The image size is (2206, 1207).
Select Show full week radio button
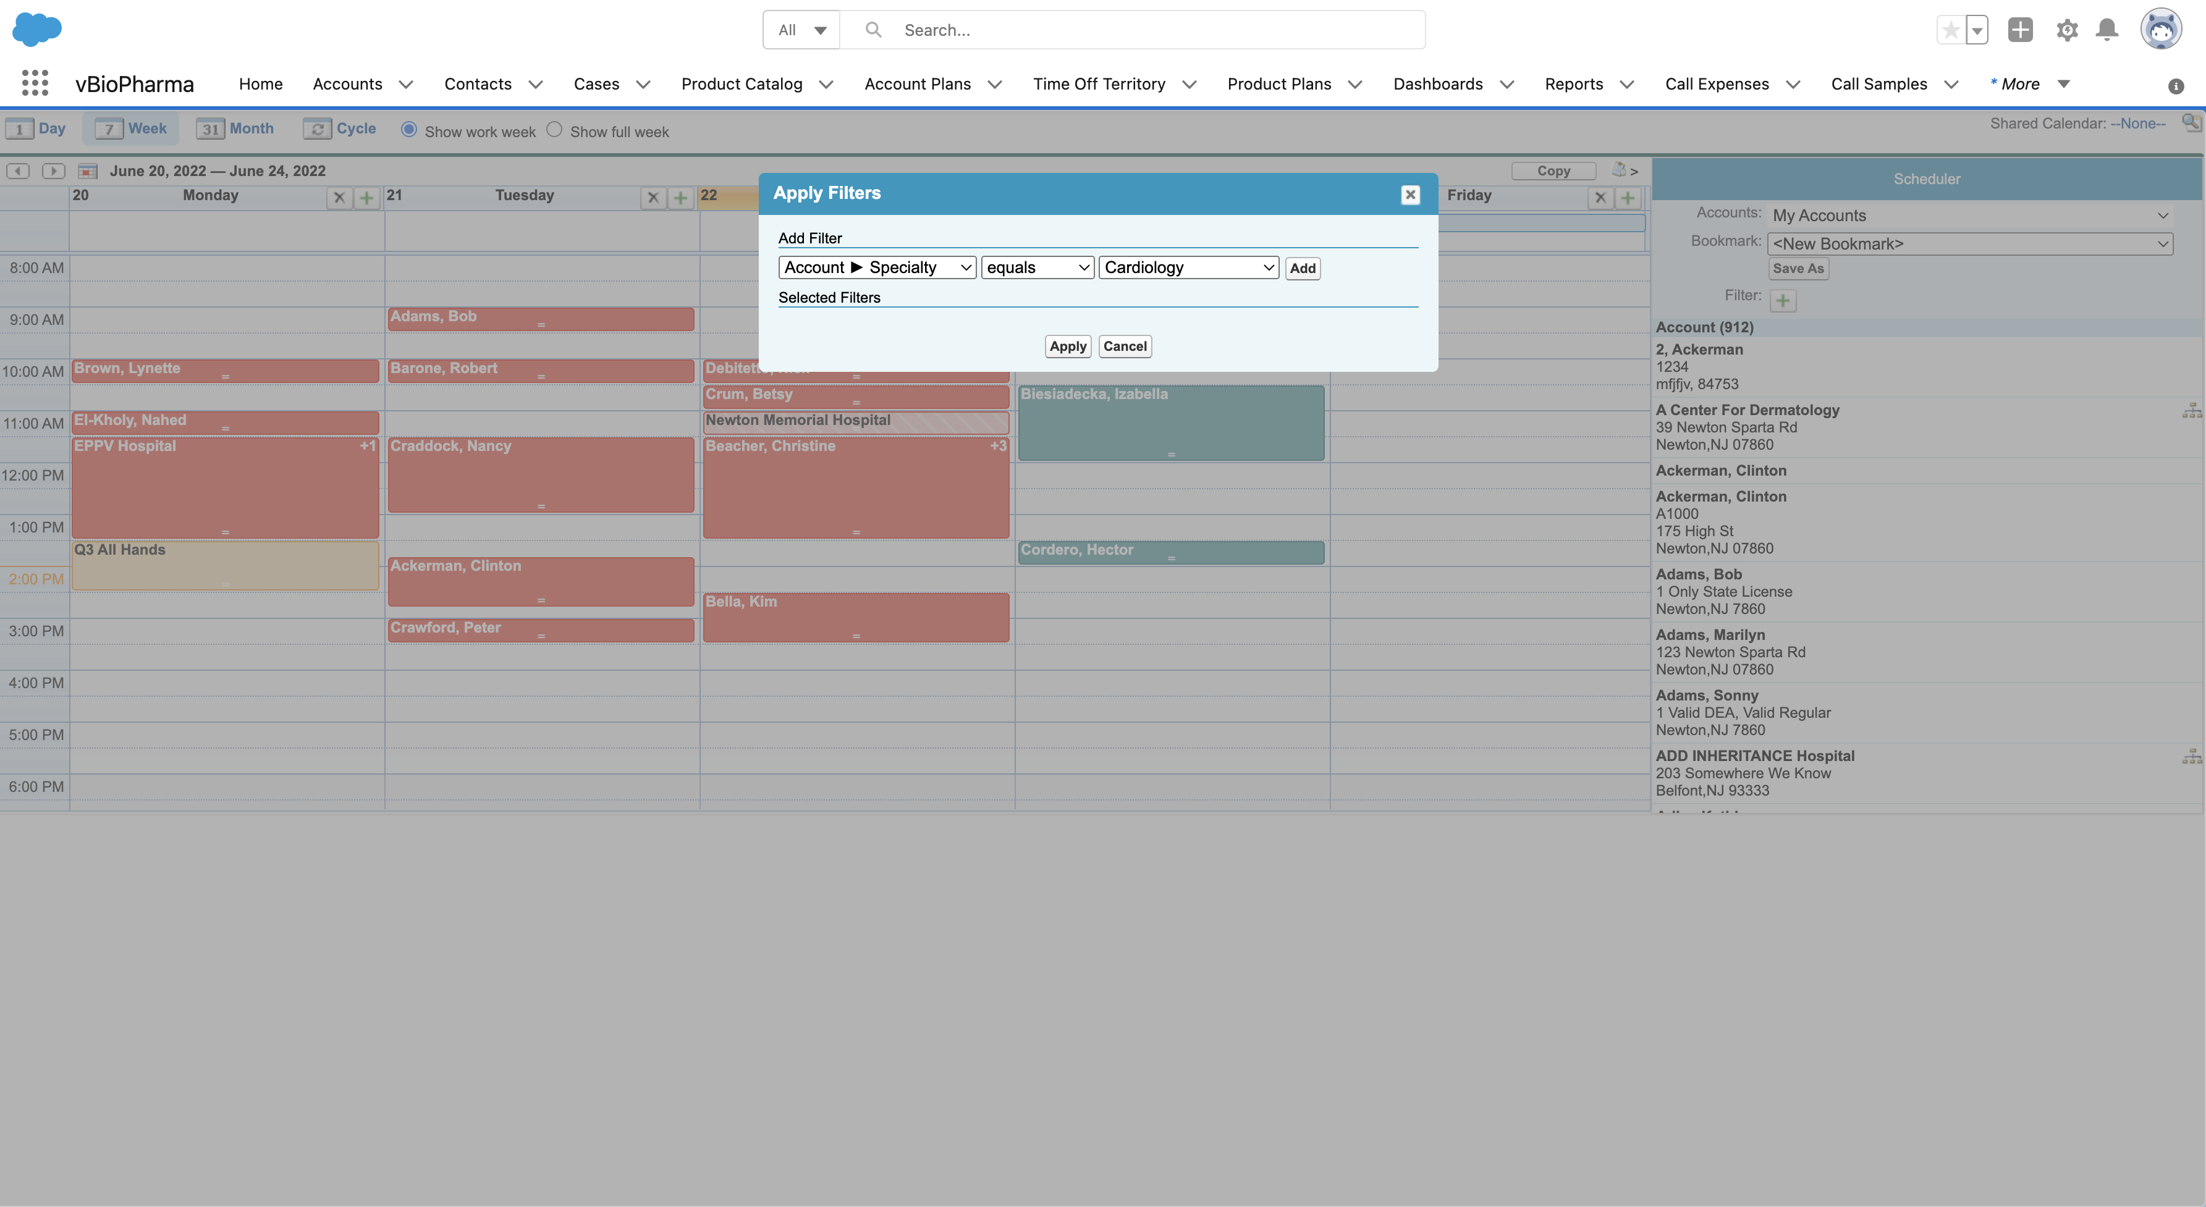[554, 130]
